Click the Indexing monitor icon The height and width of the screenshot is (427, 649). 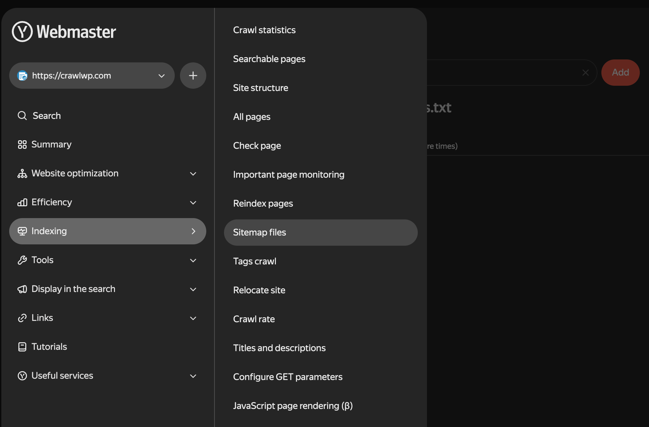click(x=22, y=231)
